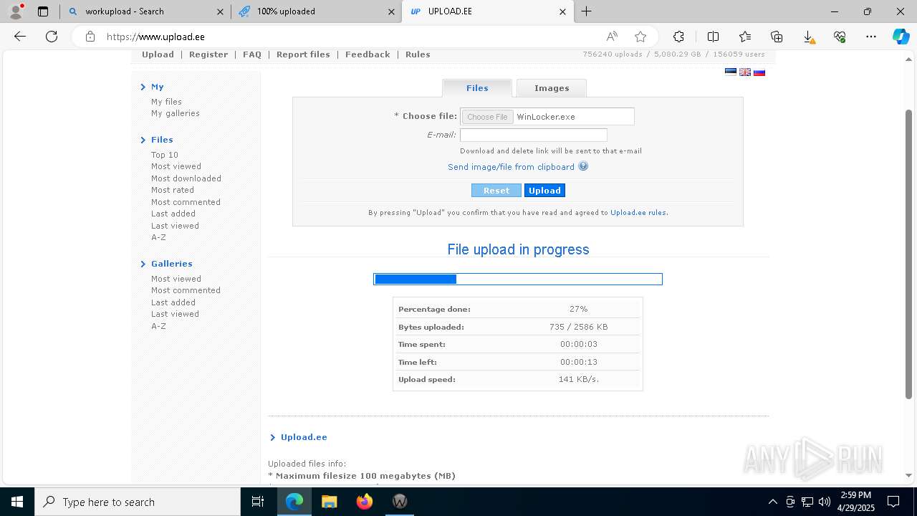Click the Files section heading in sidebar
This screenshot has height=516, width=917.
click(162, 140)
